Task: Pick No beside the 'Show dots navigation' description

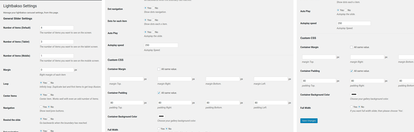Action: [x=153, y=8]
